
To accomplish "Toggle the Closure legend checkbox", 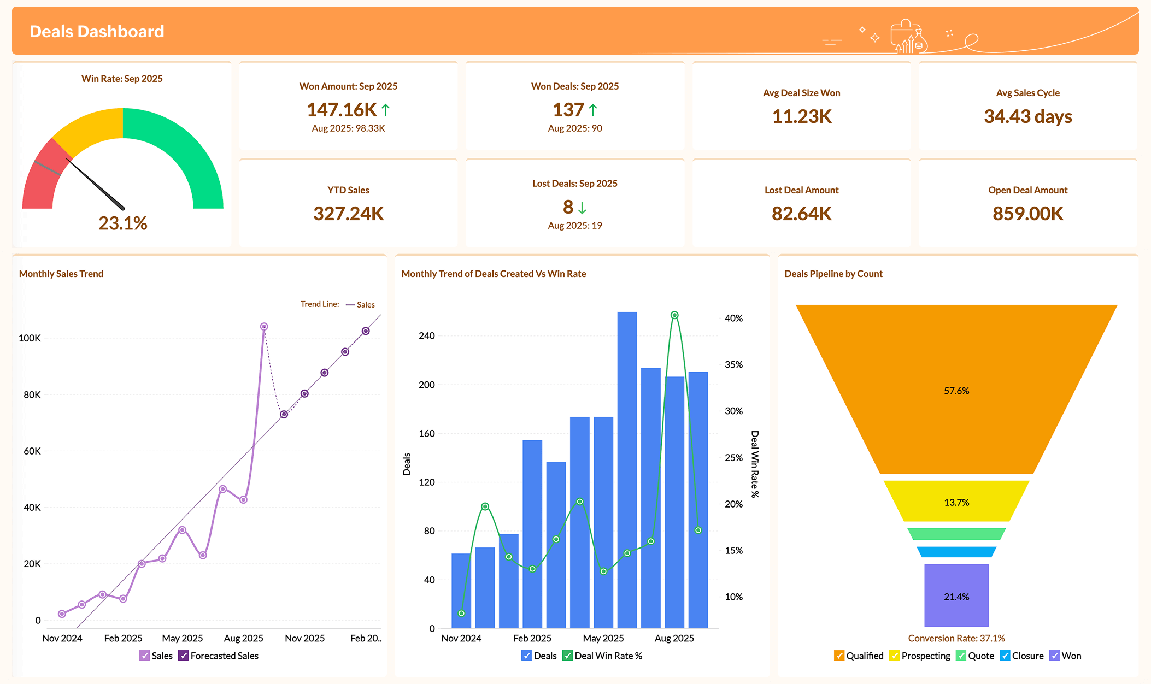I will pyautogui.click(x=1006, y=656).
